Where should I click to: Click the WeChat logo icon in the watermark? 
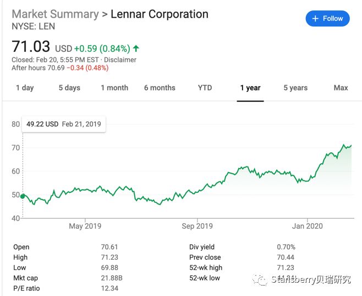(x=261, y=280)
